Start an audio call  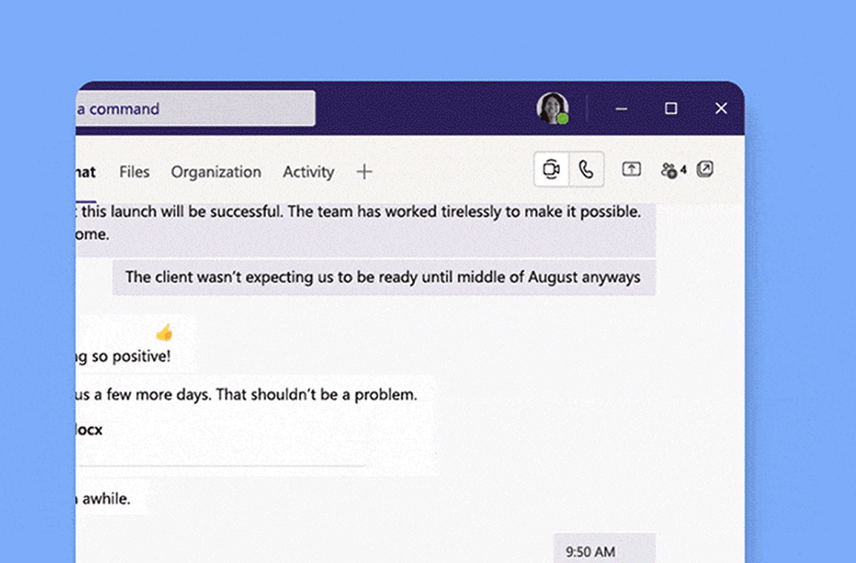click(x=587, y=170)
